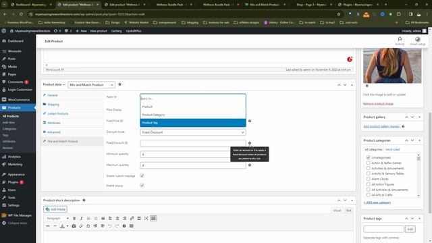Open Paragraph format dropdown
432x243 pixels.
click(x=57, y=218)
